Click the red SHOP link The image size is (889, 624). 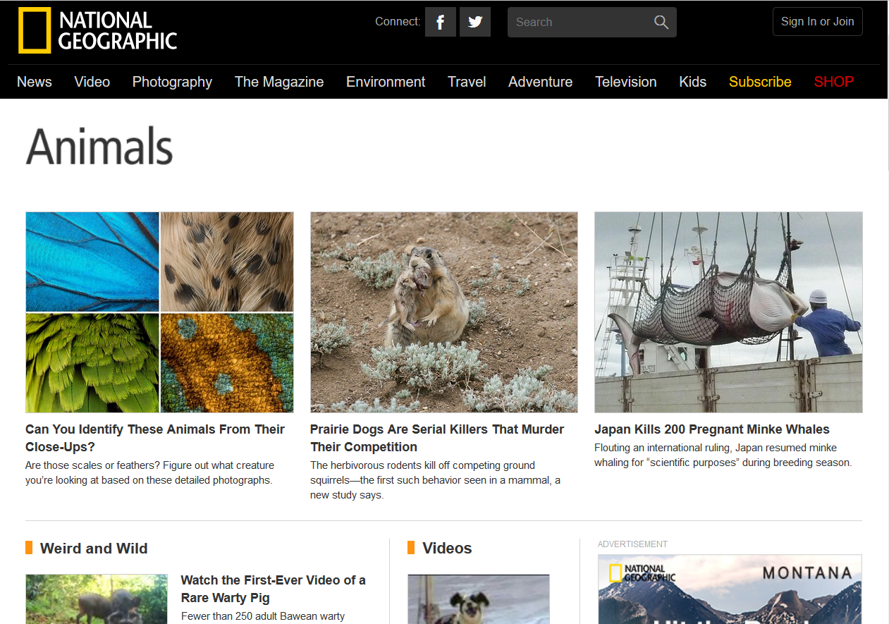tap(834, 82)
